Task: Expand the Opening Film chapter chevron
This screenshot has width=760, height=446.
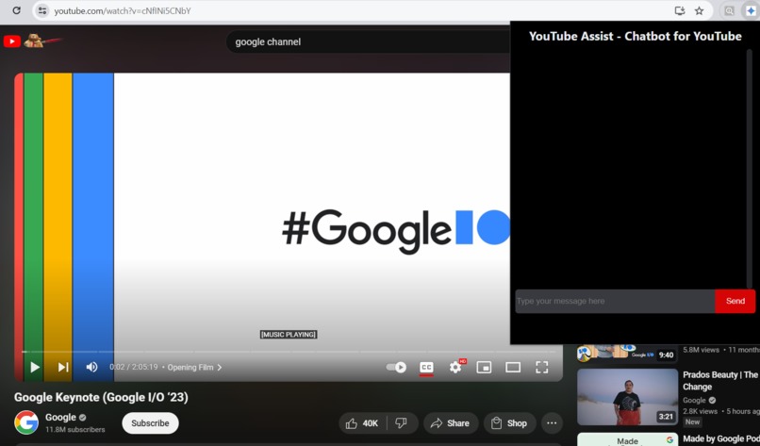Action: click(x=220, y=368)
